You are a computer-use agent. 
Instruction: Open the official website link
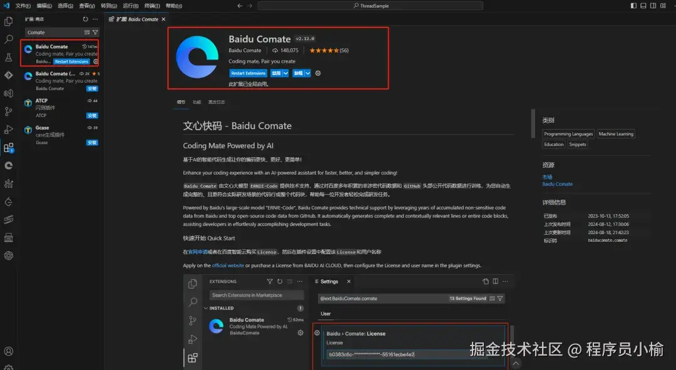228,265
